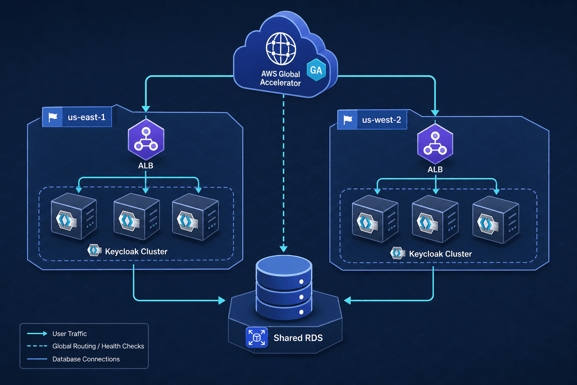Select right Keycloak server in us-west-2
The width and height of the screenshot is (577, 385).
click(x=496, y=220)
